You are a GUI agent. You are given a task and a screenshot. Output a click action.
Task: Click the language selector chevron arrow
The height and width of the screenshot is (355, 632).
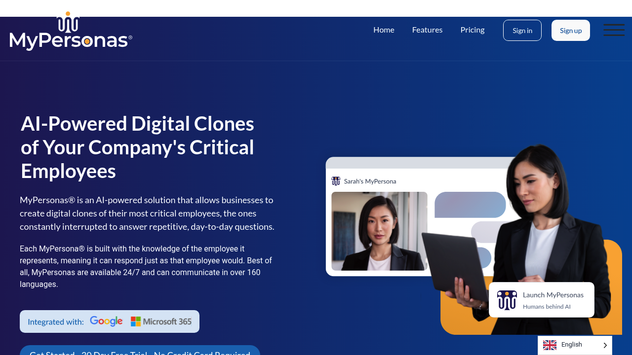pos(605,345)
